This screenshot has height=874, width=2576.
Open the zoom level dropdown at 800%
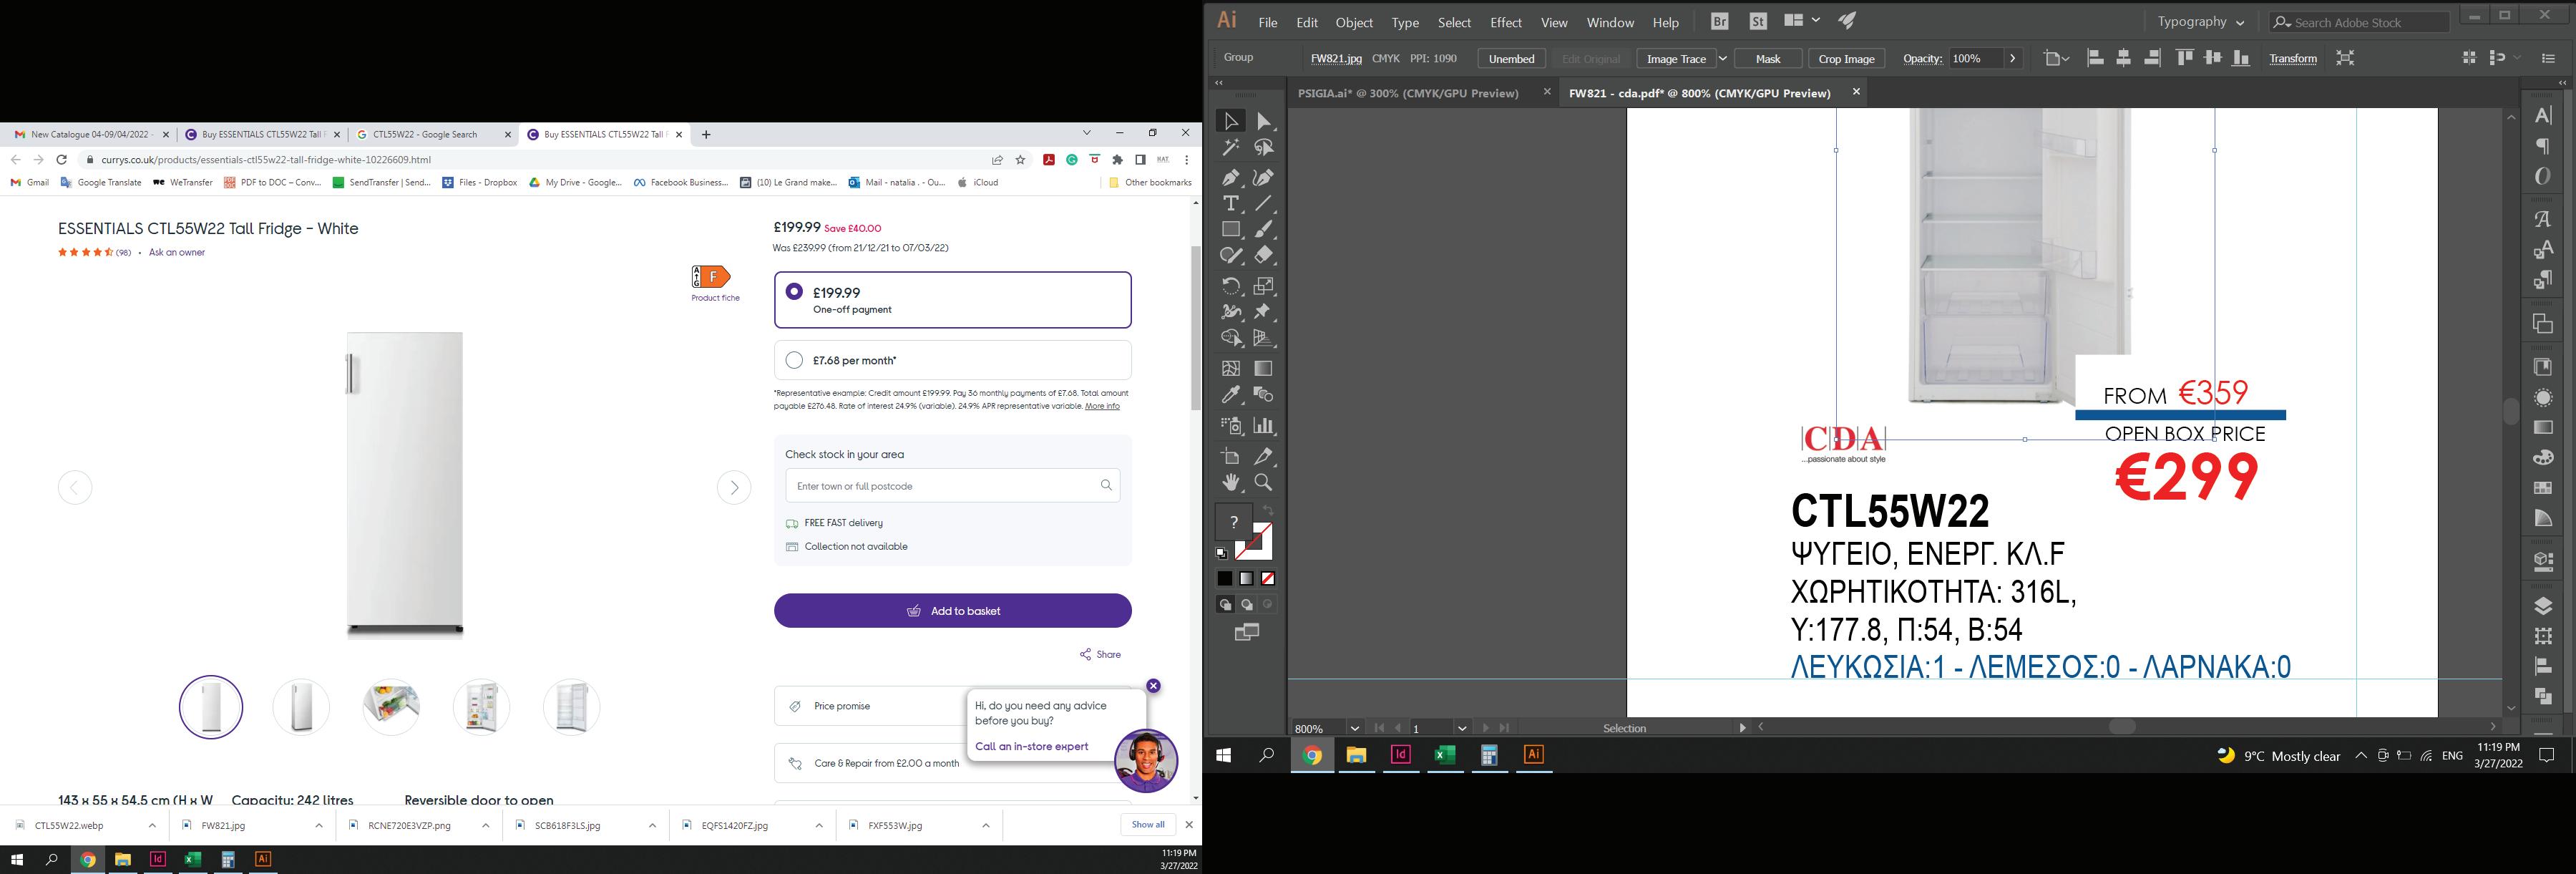pyautogui.click(x=1354, y=728)
